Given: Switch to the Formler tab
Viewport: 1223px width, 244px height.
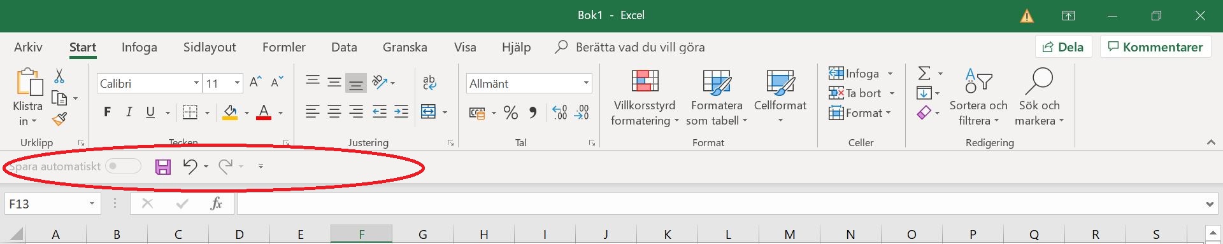Looking at the screenshot, I should (283, 47).
